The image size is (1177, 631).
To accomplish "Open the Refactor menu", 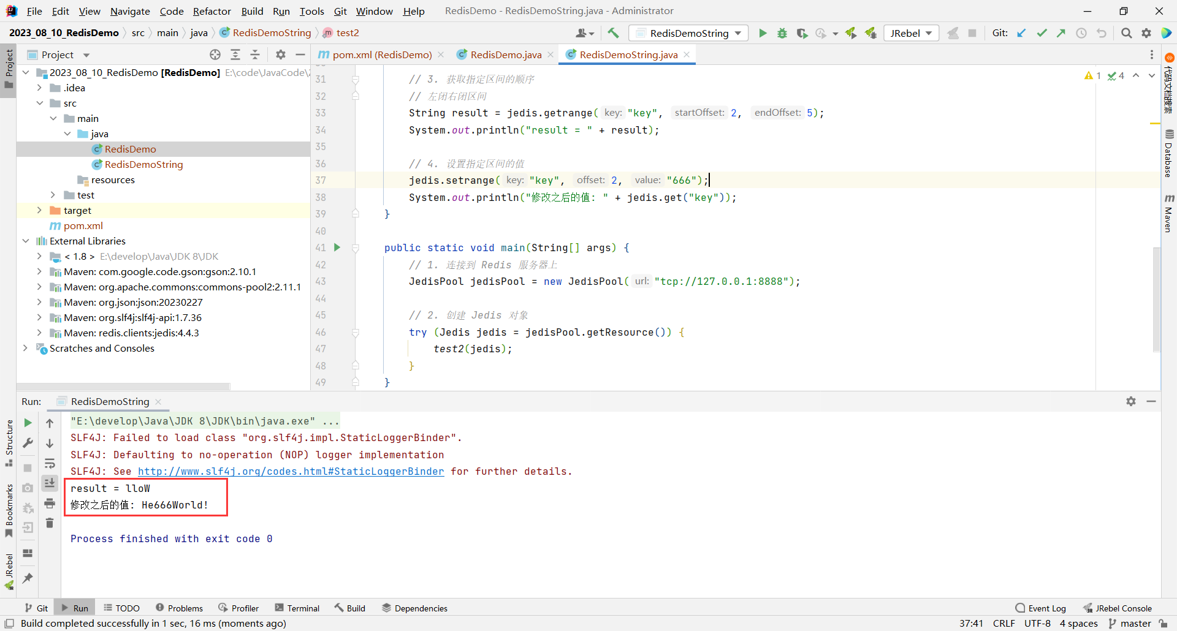I will [x=211, y=11].
